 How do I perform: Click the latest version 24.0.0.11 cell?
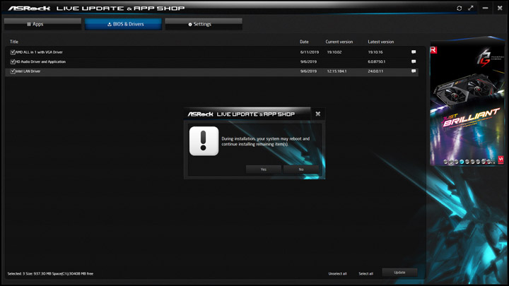pyautogui.click(x=375, y=71)
